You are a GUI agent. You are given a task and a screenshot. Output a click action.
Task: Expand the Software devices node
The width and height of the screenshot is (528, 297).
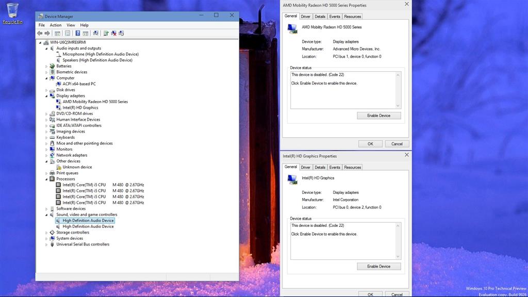[46, 209]
